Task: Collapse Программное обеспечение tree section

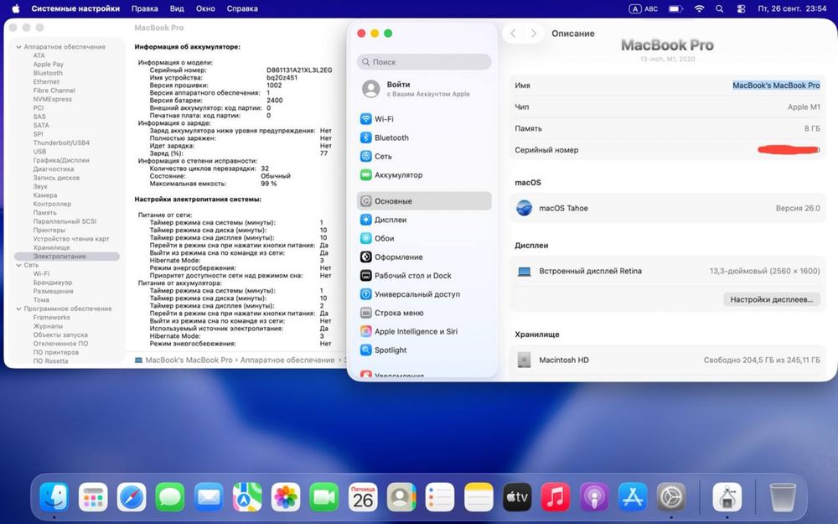Action: [18, 309]
